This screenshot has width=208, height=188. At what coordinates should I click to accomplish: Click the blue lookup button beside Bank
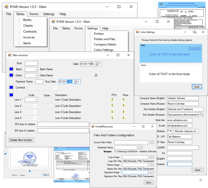11,69
